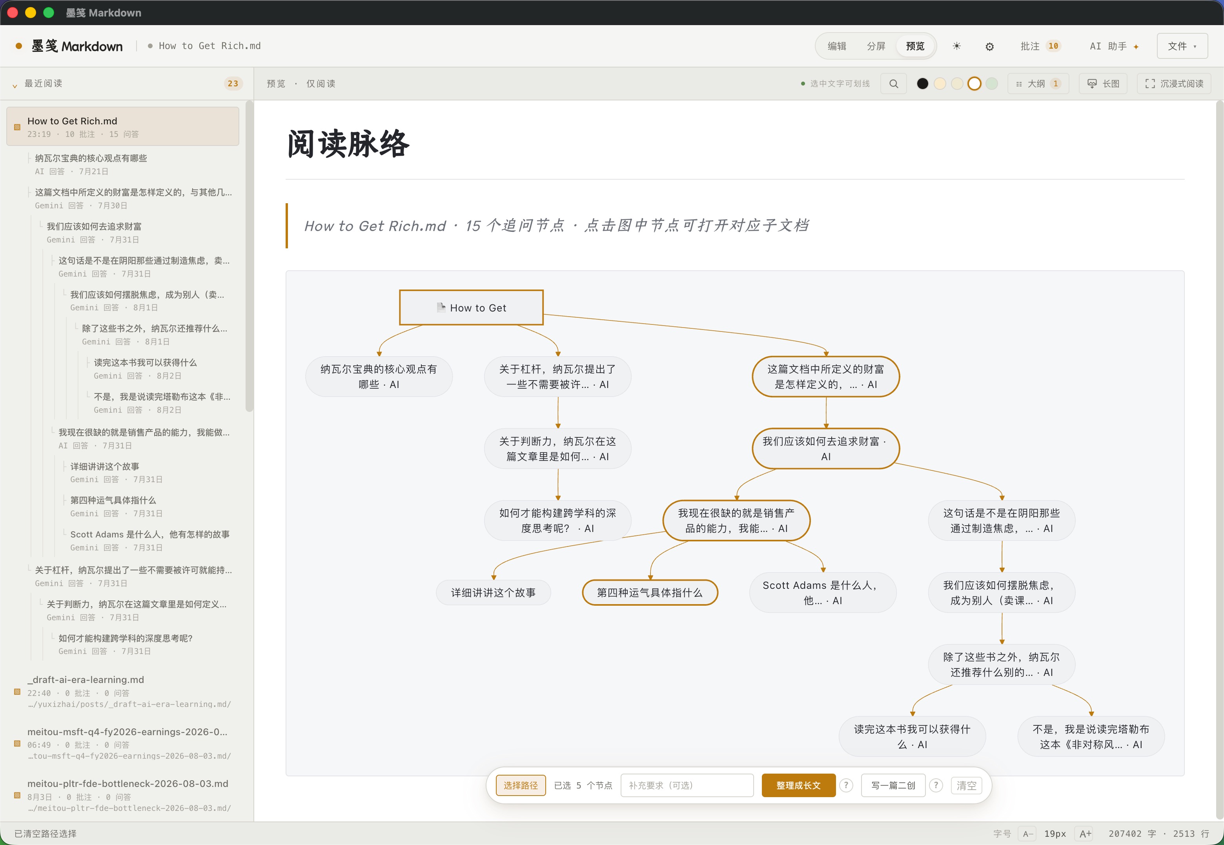Export 长图 long image
The height and width of the screenshot is (845, 1224).
pos(1103,84)
